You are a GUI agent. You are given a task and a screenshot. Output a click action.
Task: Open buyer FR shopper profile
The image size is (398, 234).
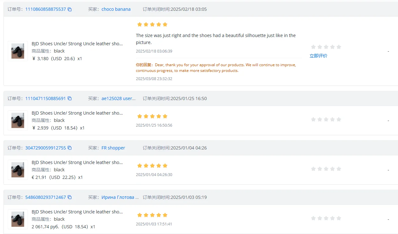[x=113, y=148]
